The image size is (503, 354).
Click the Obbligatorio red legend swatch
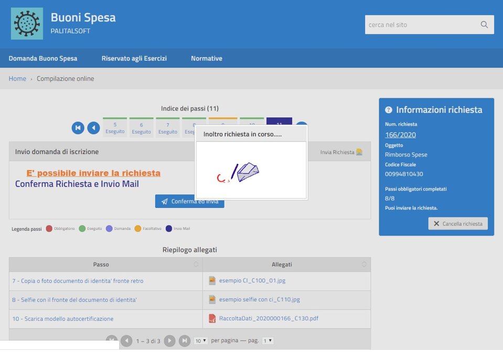49,229
